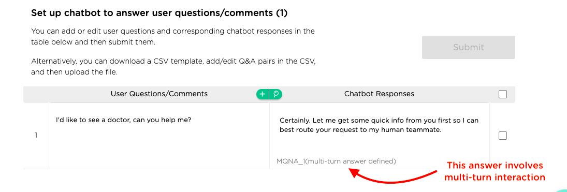The width and height of the screenshot is (567, 192).
Task: Click the "add or edit user questions" paragraph
Action: [x=173, y=37]
